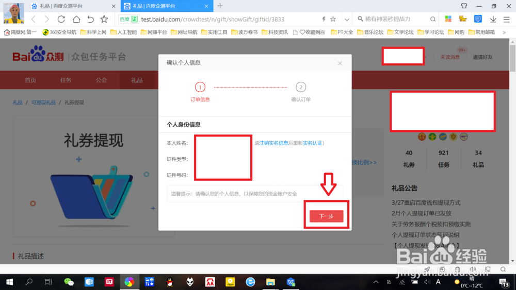Open the browser hamburger menu
This screenshot has height=290, width=516.
tap(507, 20)
